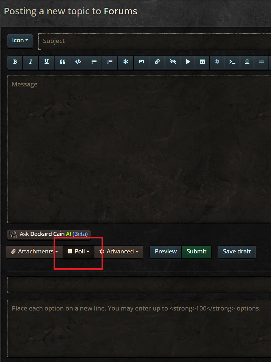
Task: Expand the Attachments dropdown
Action: (35, 252)
